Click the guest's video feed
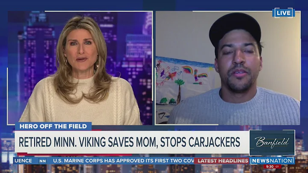 [x=228, y=68]
